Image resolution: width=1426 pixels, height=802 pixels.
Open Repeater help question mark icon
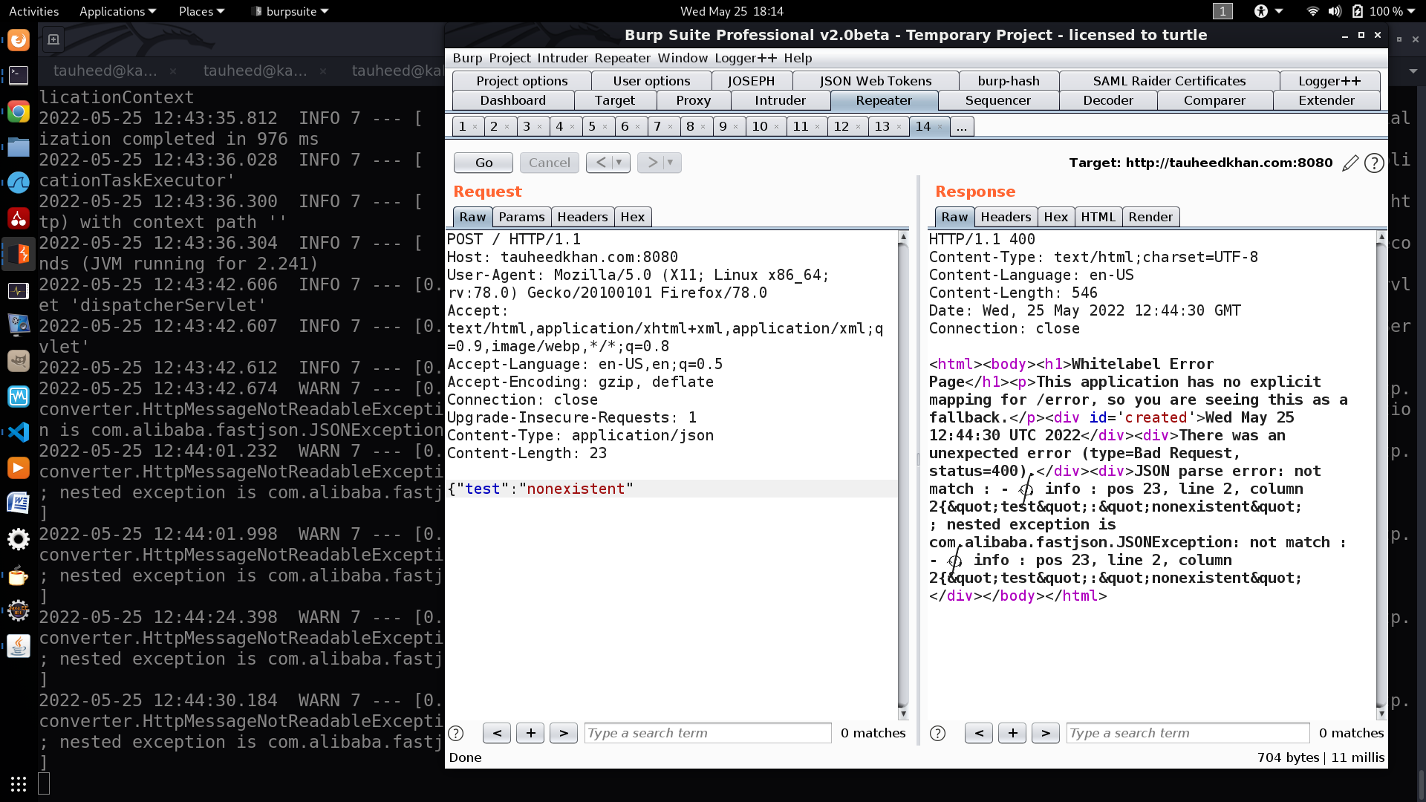coord(1374,163)
